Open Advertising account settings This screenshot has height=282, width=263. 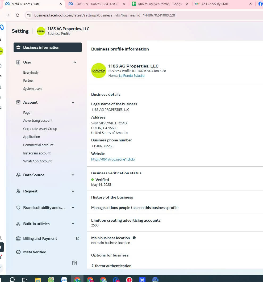(38, 120)
